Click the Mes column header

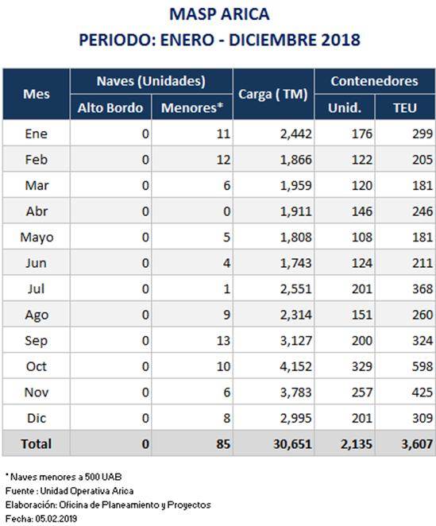[37, 94]
